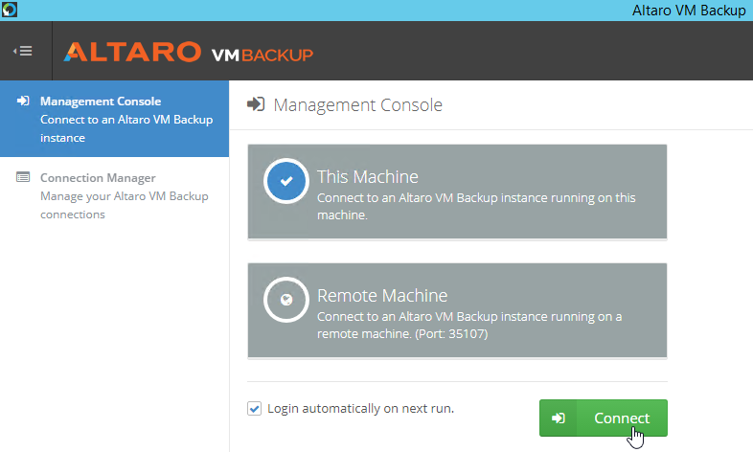Click the Altaro app icon in title bar
The image size is (753, 452).
[10, 10]
